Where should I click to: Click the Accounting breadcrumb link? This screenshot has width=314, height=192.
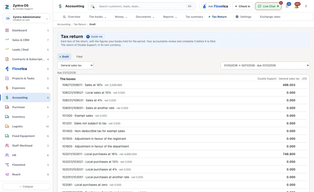[64, 24]
